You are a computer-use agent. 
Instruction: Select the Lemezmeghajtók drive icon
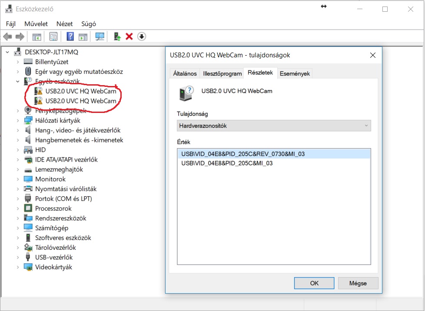[28, 170]
